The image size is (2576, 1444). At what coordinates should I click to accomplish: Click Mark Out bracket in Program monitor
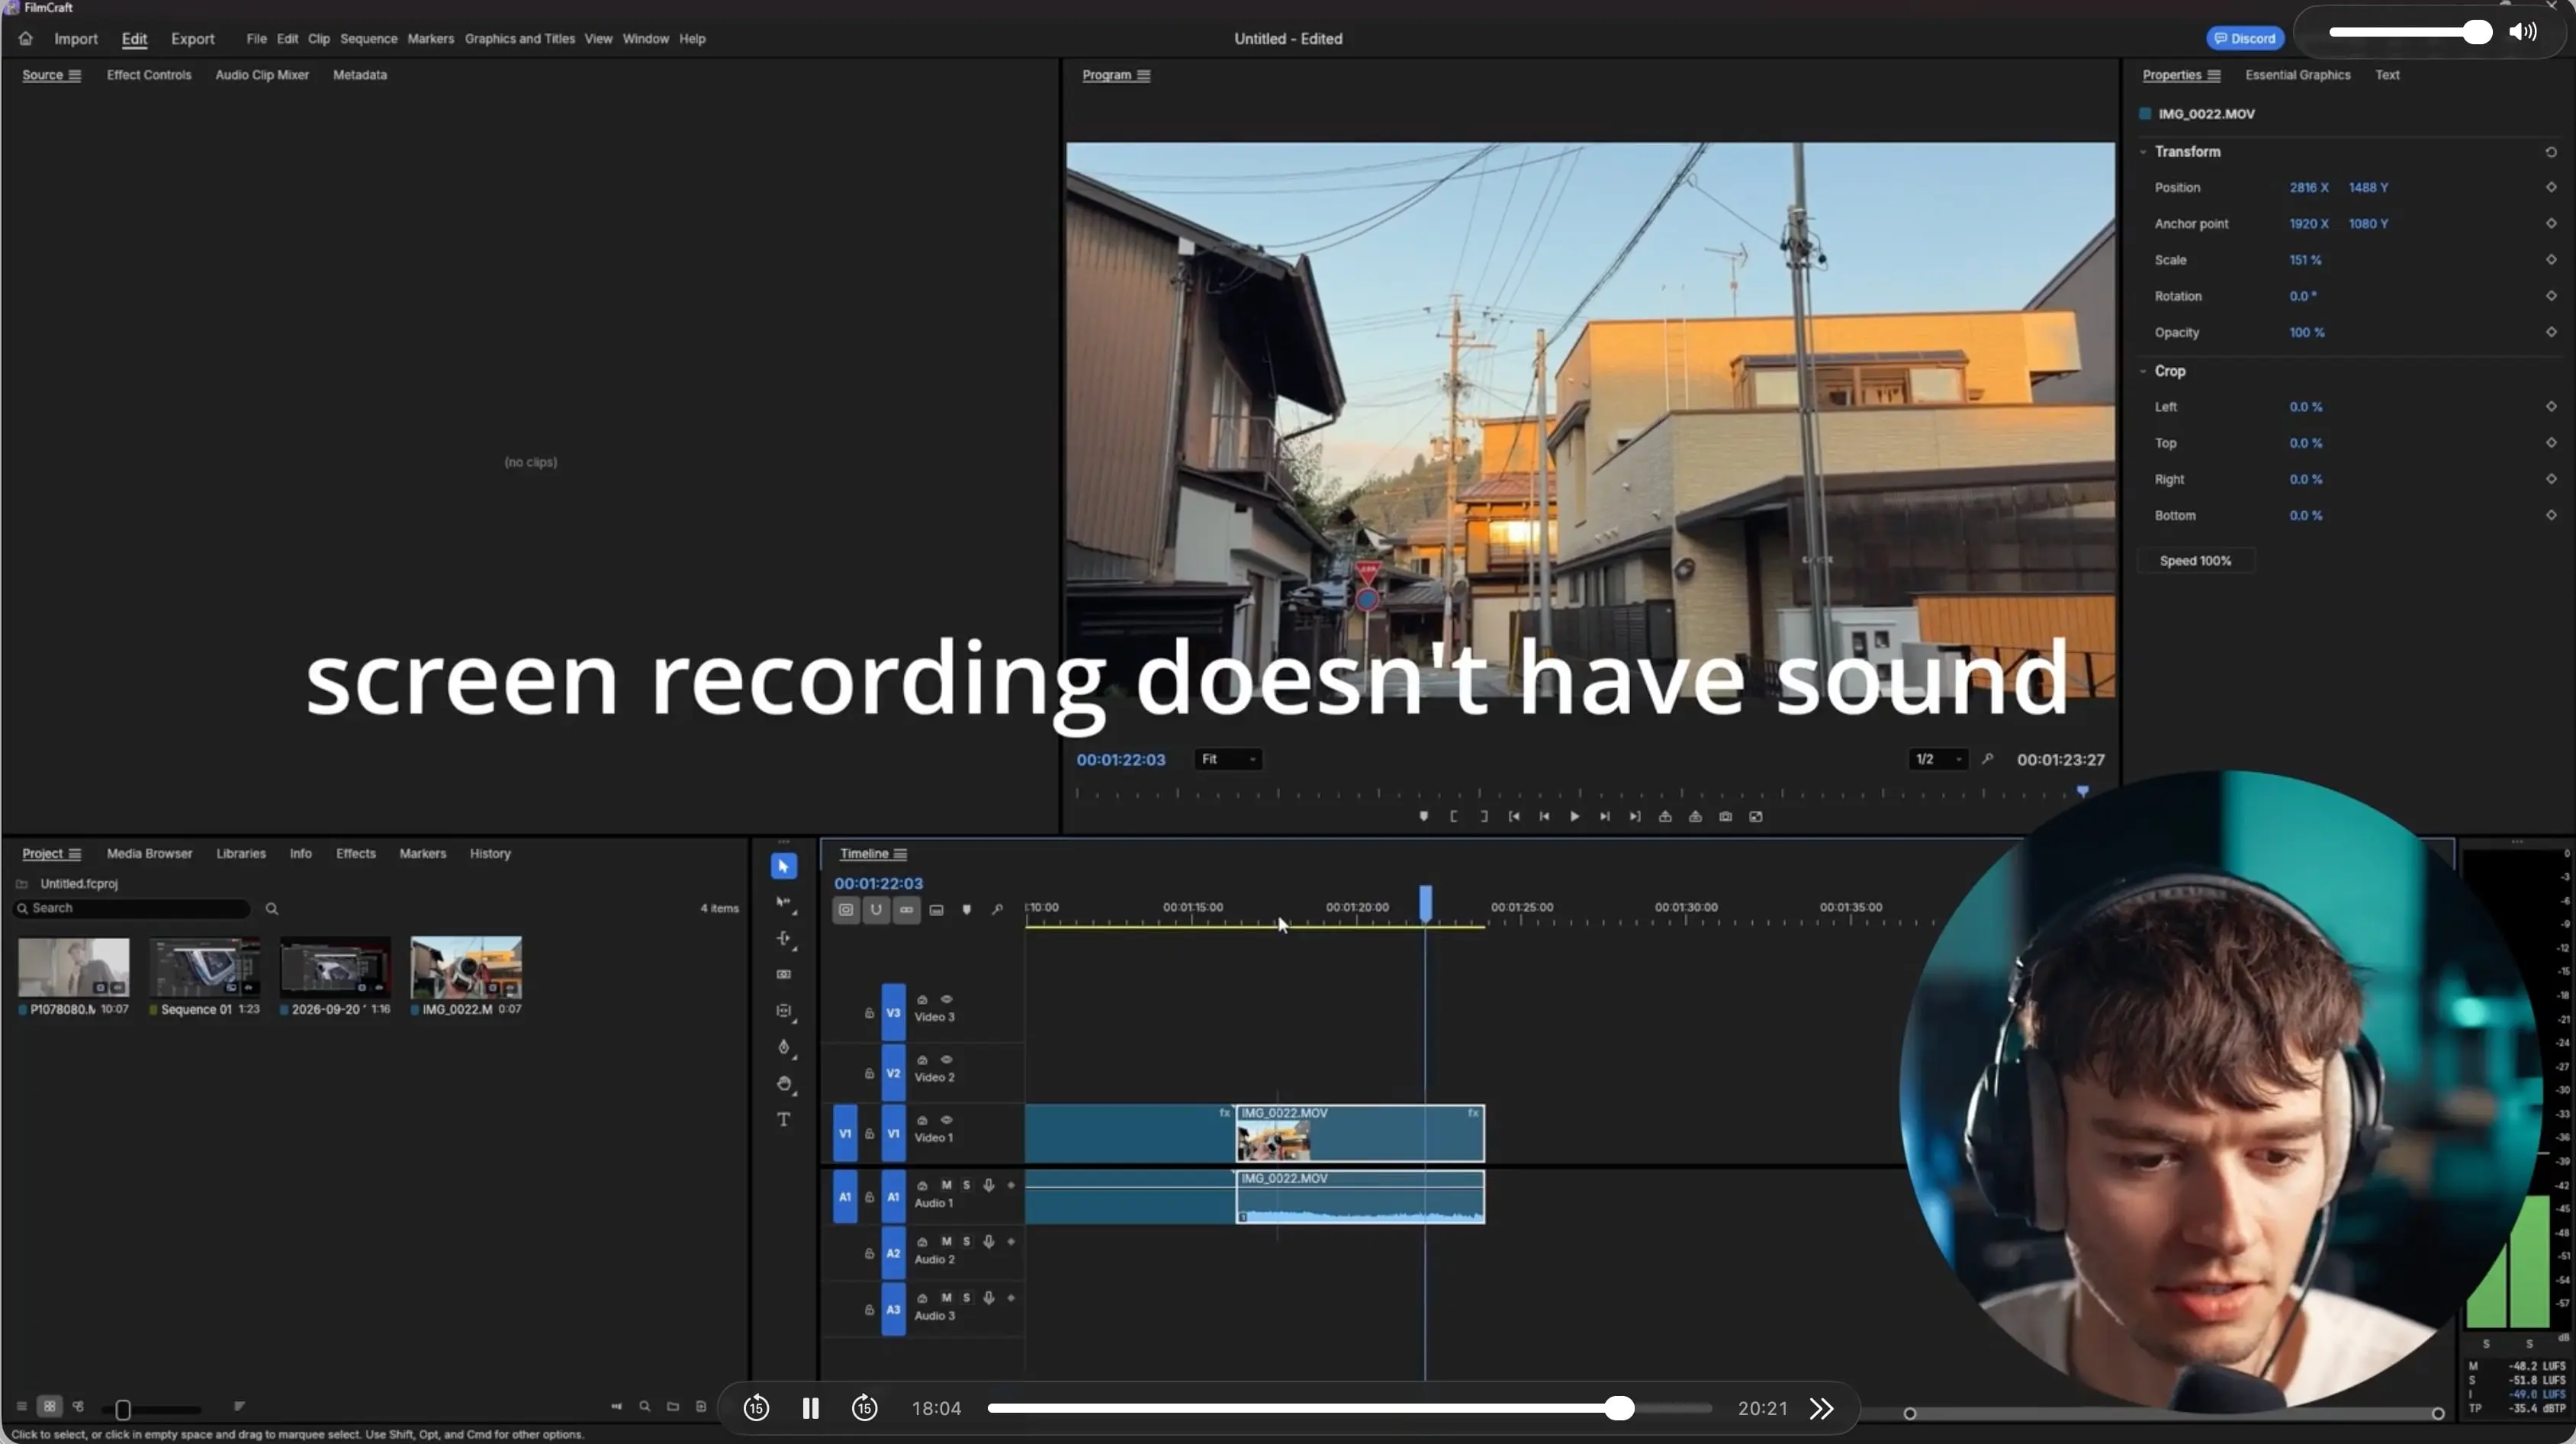point(1484,816)
